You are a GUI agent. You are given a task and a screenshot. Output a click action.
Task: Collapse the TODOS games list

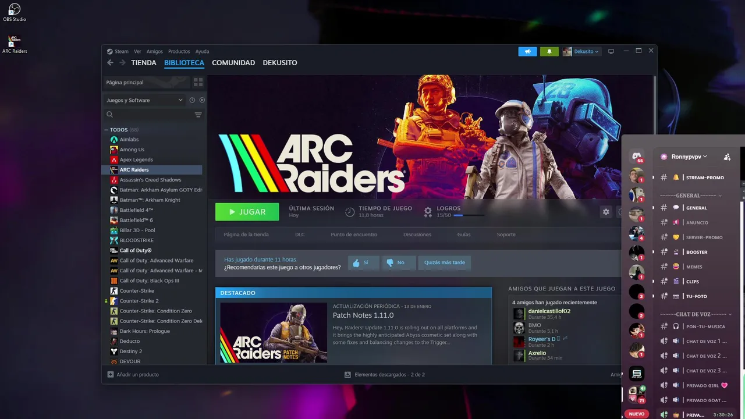coord(107,130)
